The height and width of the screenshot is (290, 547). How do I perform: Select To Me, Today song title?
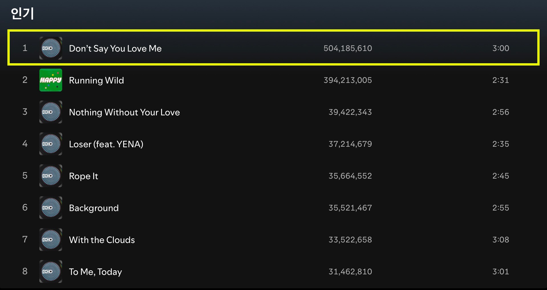pos(95,272)
